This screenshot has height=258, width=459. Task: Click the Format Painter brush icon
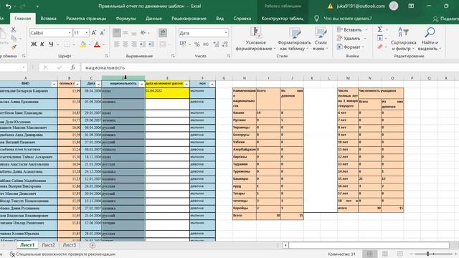(14, 47)
